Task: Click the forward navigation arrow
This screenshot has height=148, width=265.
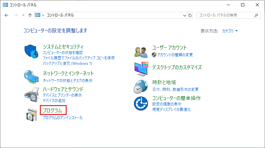Action: (x=16, y=15)
